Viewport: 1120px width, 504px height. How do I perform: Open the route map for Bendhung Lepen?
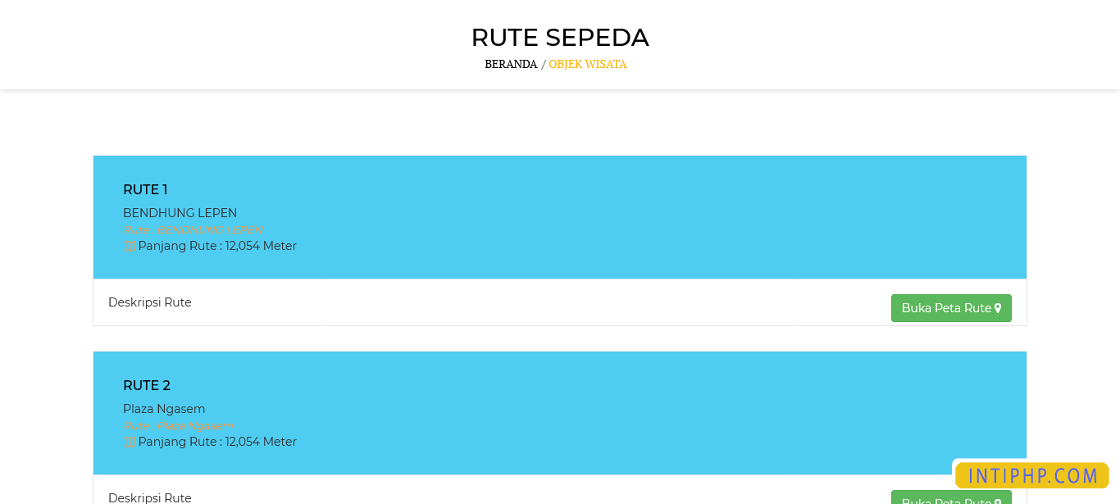tap(950, 308)
